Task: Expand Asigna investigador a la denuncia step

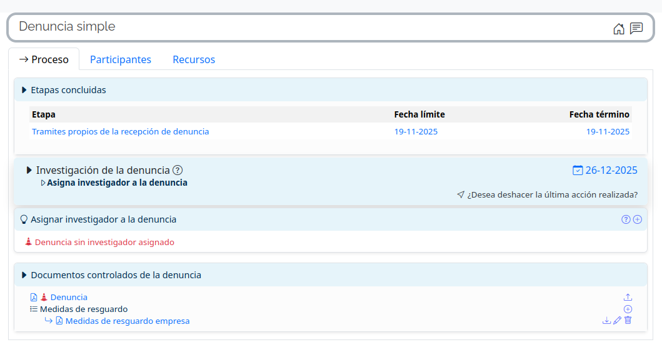Action: click(43, 183)
